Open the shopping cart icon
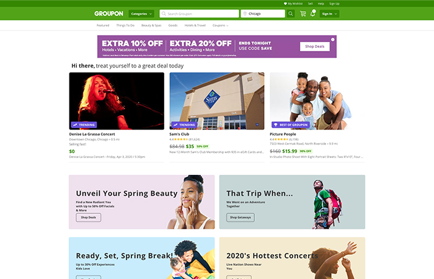 pyautogui.click(x=303, y=14)
